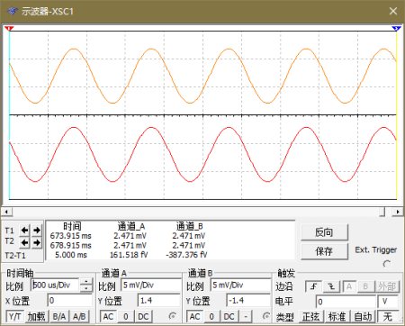Toggle the Ext. Trigger radio terminal
The image size is (405, 326).
[387, 264]
